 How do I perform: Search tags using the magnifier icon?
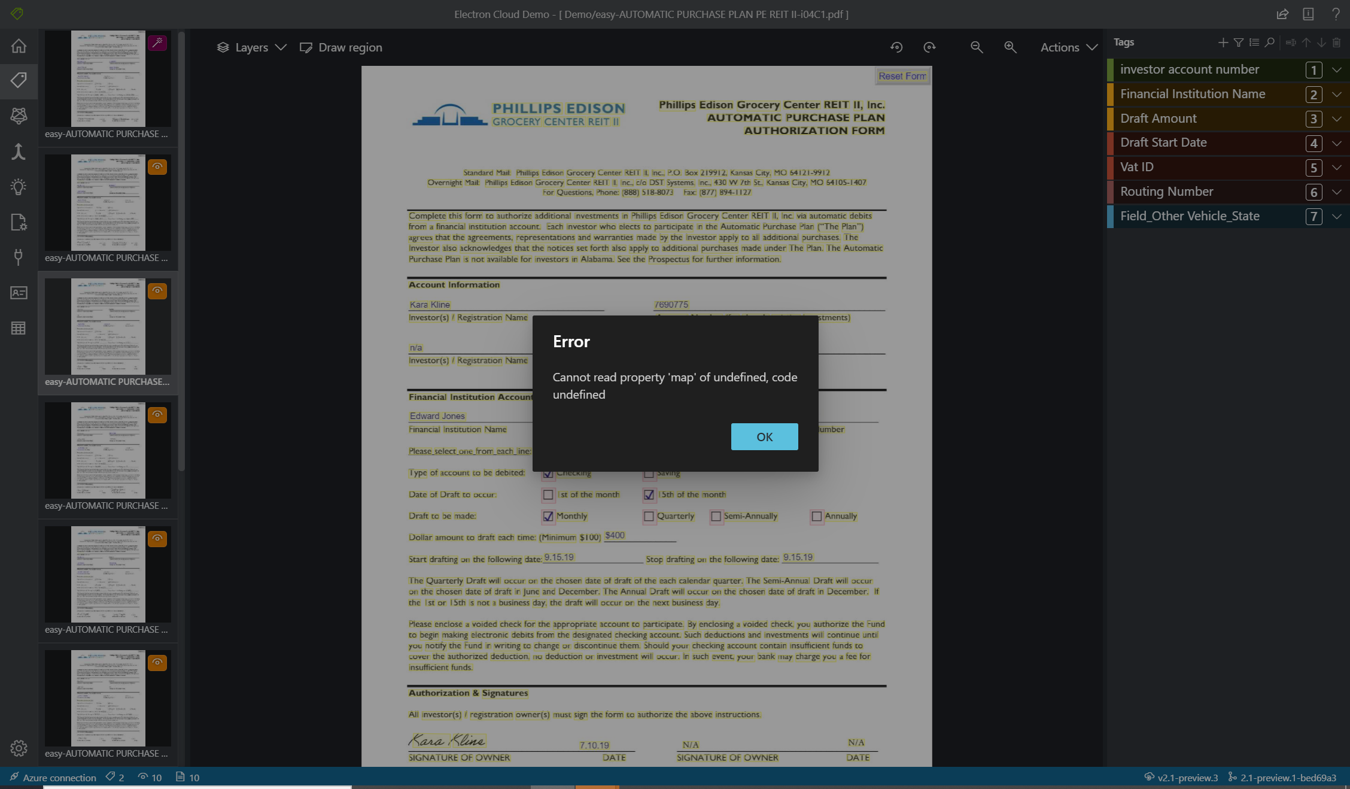(1269, 43)
